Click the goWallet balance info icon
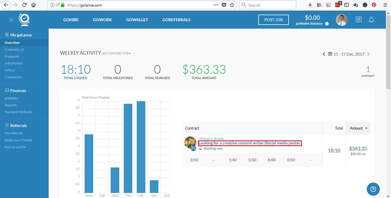 pyautogui.click(x=327, y=24)
